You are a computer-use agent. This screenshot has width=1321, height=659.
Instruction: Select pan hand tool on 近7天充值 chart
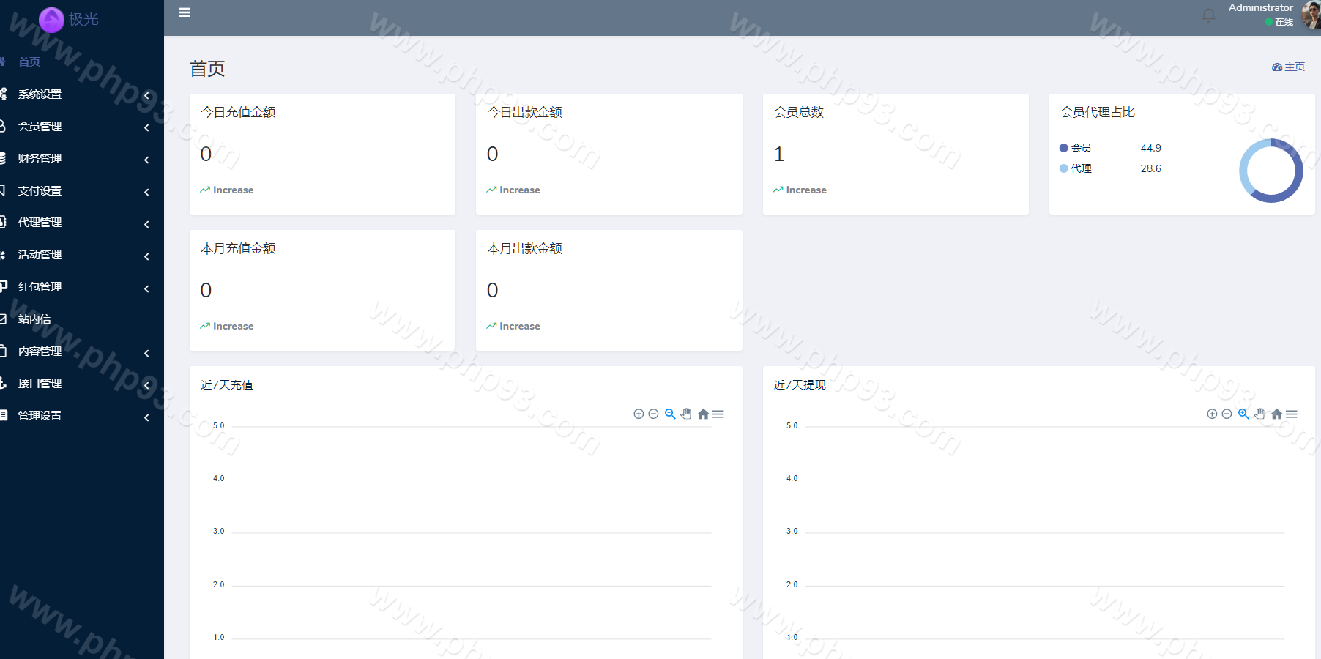(x=686, y=414)
